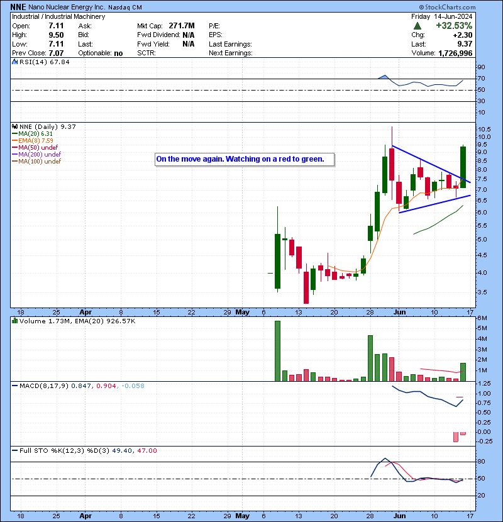Image resolution: width=503 pixels, height=522 pixels.
Task: Click the Fwd Yield: label
Action: [153, 44]
